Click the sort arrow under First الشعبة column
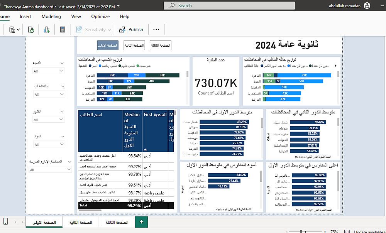The width and height of the screenshot is (386, 233). click(x=145, y=149)
